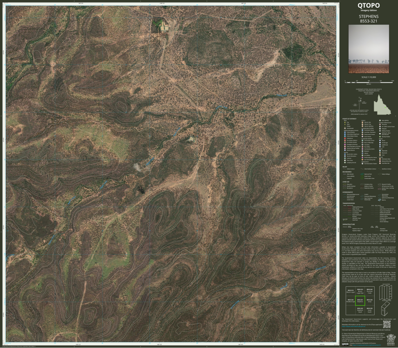Select the Stephens South adjoining sheet cell
398x348 pixels.
click(x=360, y=311)
